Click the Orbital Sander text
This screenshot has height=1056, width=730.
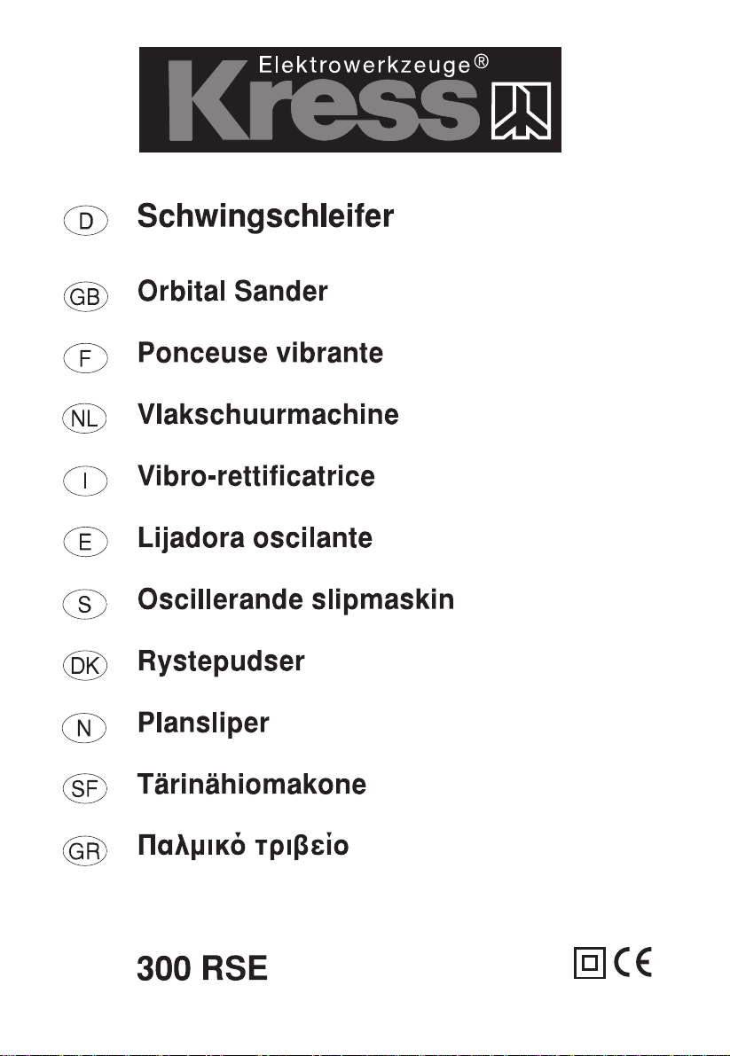pos(232,292)
